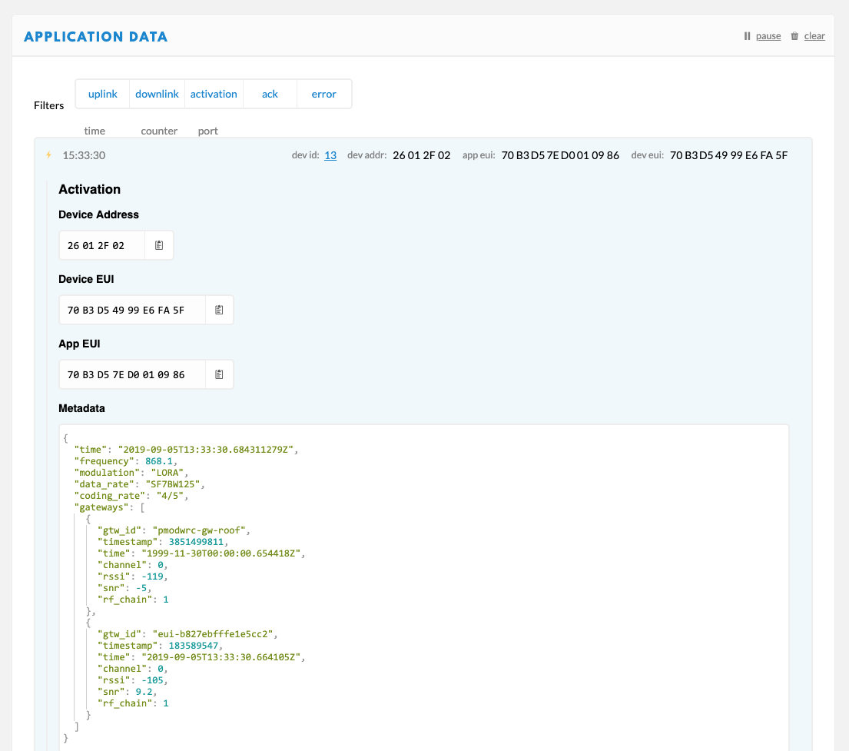Click gateway ID "pmodwrc-gw-roof"
Screen dimensions: 849x751
tap(199, 530)
